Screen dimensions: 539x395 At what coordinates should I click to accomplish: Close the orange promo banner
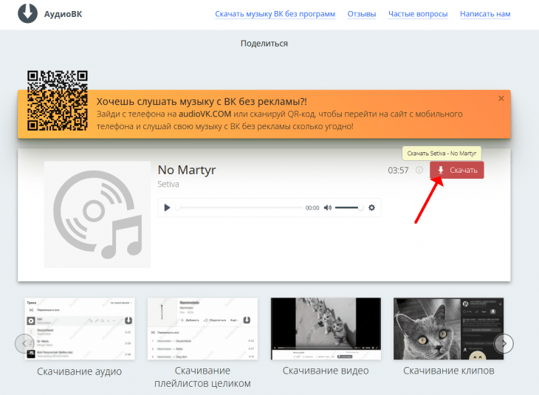[x=501, y=98]
